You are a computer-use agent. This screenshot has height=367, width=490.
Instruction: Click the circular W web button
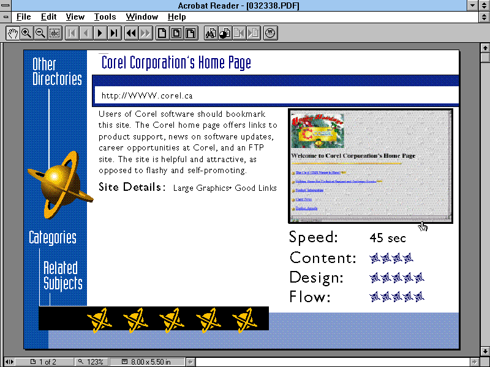270,33
